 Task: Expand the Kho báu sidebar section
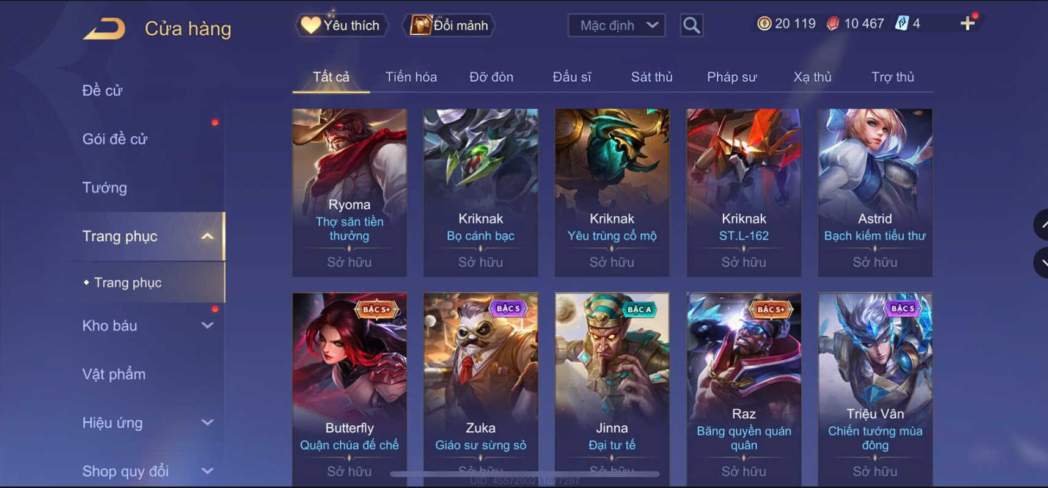208,326
